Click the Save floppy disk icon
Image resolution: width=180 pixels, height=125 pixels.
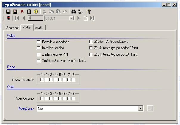[8, 12]
